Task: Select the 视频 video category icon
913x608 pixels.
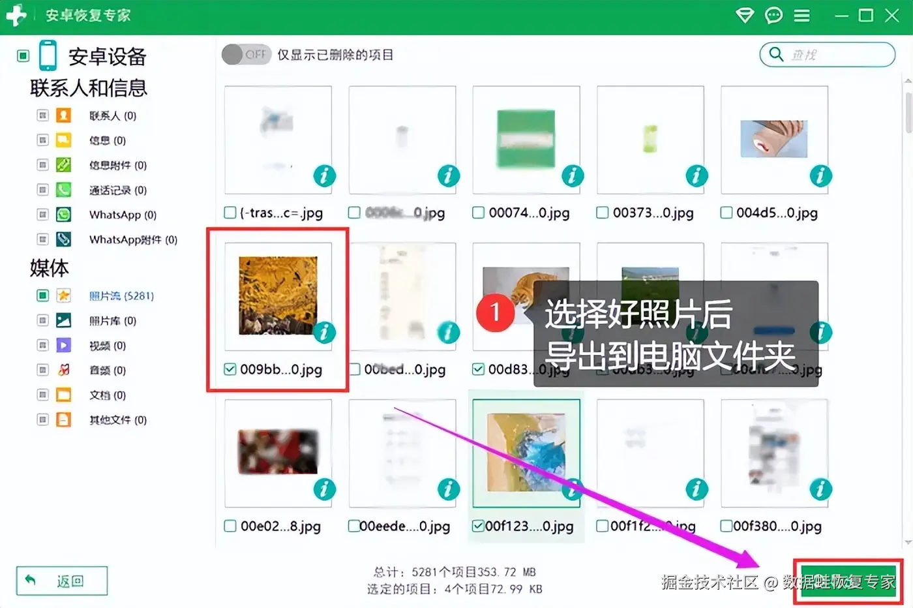Action: point(63,345)
